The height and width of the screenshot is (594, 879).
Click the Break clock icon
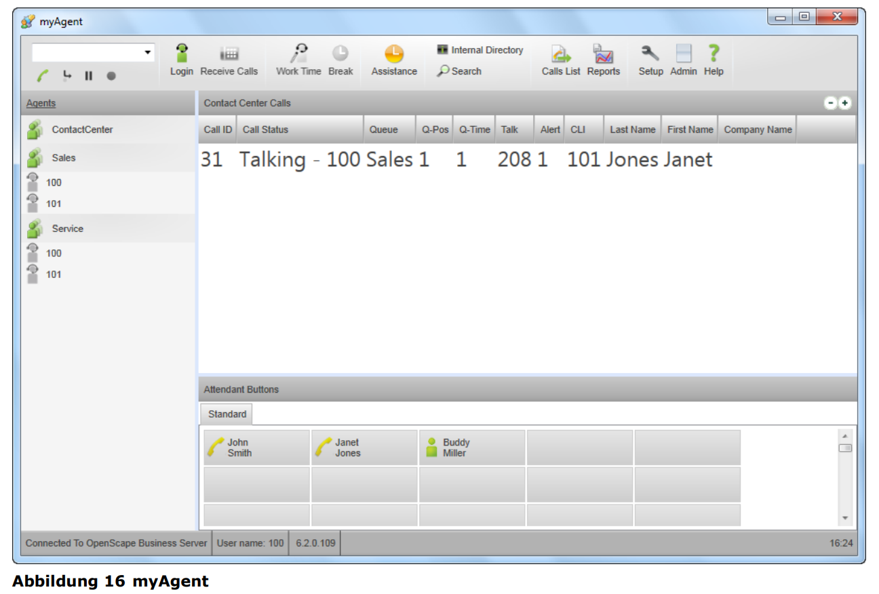[x=340, y=54]
